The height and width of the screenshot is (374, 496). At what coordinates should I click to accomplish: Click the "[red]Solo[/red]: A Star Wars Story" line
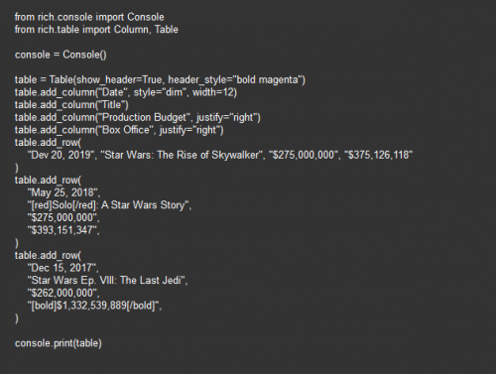point(109,205)
